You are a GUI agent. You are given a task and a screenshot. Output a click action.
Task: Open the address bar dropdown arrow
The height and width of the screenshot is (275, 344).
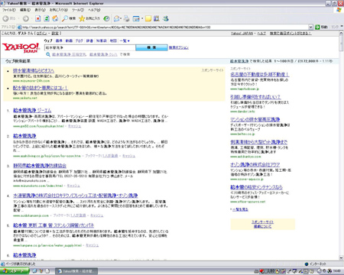(x=310, y=27)
